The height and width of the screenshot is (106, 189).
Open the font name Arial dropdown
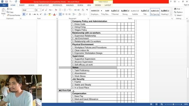click(x=34, y=10)
